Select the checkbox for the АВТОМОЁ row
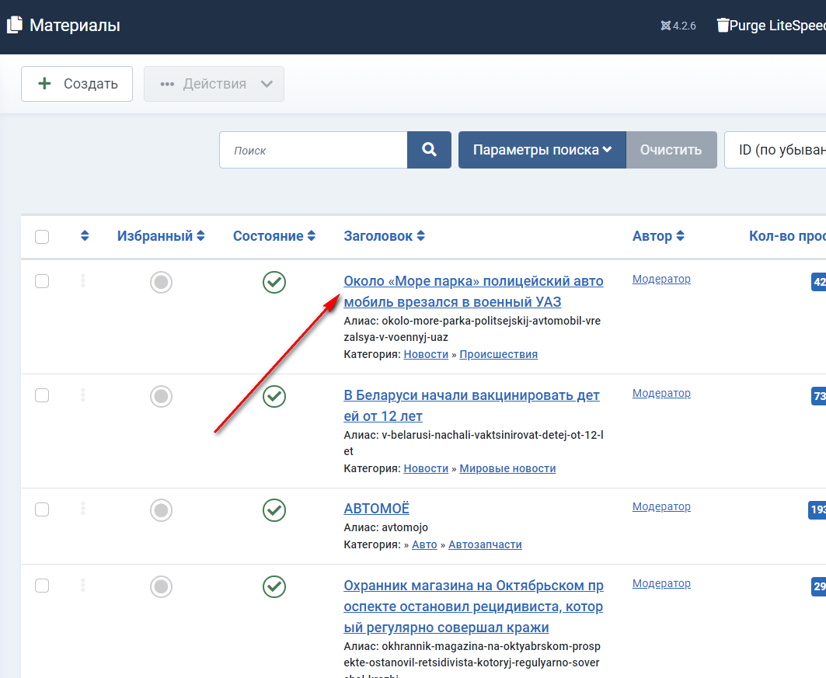Image resolution: width=826 pixels, height=678 pixels. point(42,509)
